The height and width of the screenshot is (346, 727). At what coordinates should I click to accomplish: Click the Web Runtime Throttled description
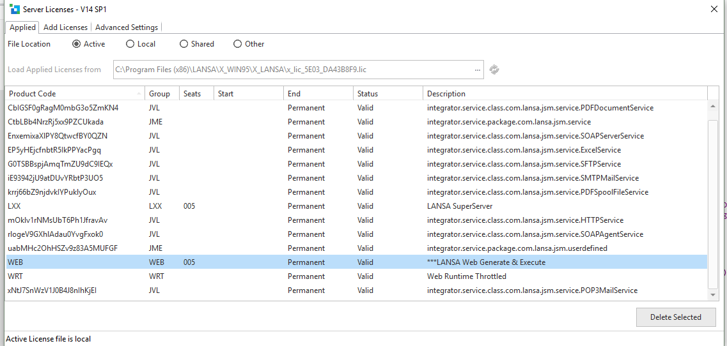pos(466,276)
